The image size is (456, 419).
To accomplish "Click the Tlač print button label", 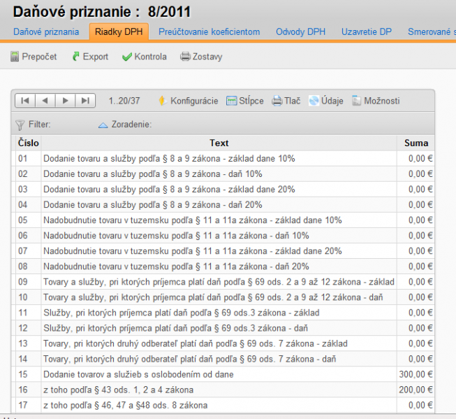I will (293, 101).
